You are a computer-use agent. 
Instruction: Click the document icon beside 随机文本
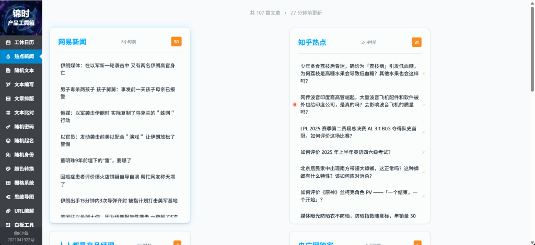pyautogui.click(x=8, y=70)
